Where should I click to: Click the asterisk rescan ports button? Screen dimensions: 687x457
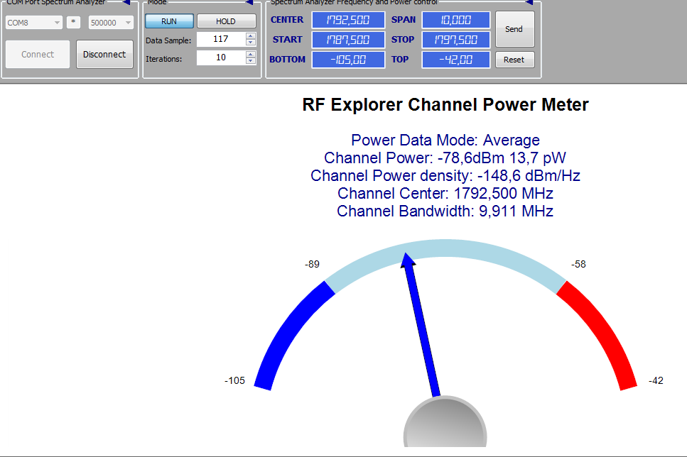tap(73, 22)
